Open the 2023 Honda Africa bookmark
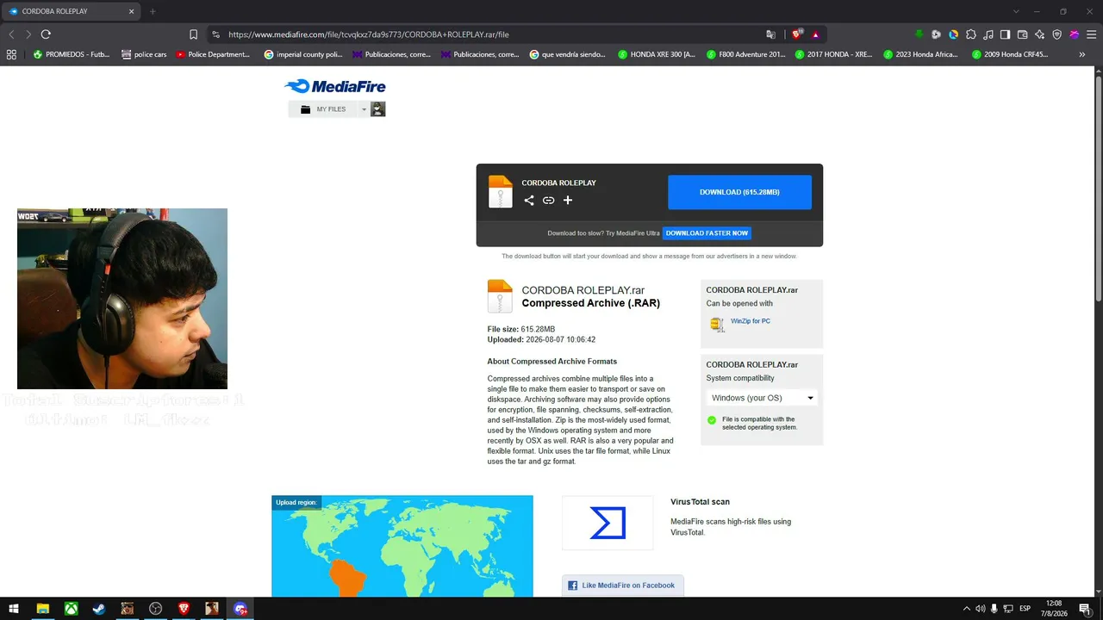Viewport: 1103px width, 620px height. pos(921,54)
